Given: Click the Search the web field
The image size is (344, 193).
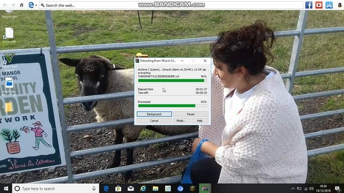Looking at the screenshot, I should pyautogui.click(x=171, y=5).
